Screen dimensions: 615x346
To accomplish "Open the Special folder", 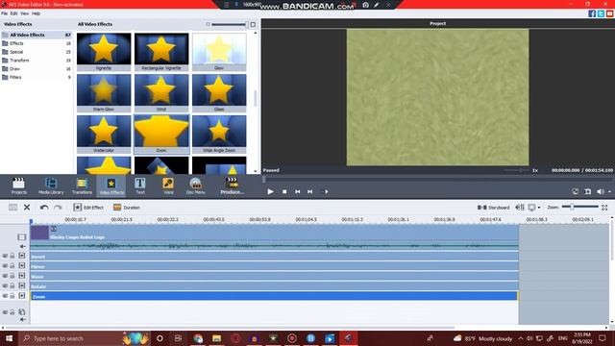I will click(x=37, y=52).
